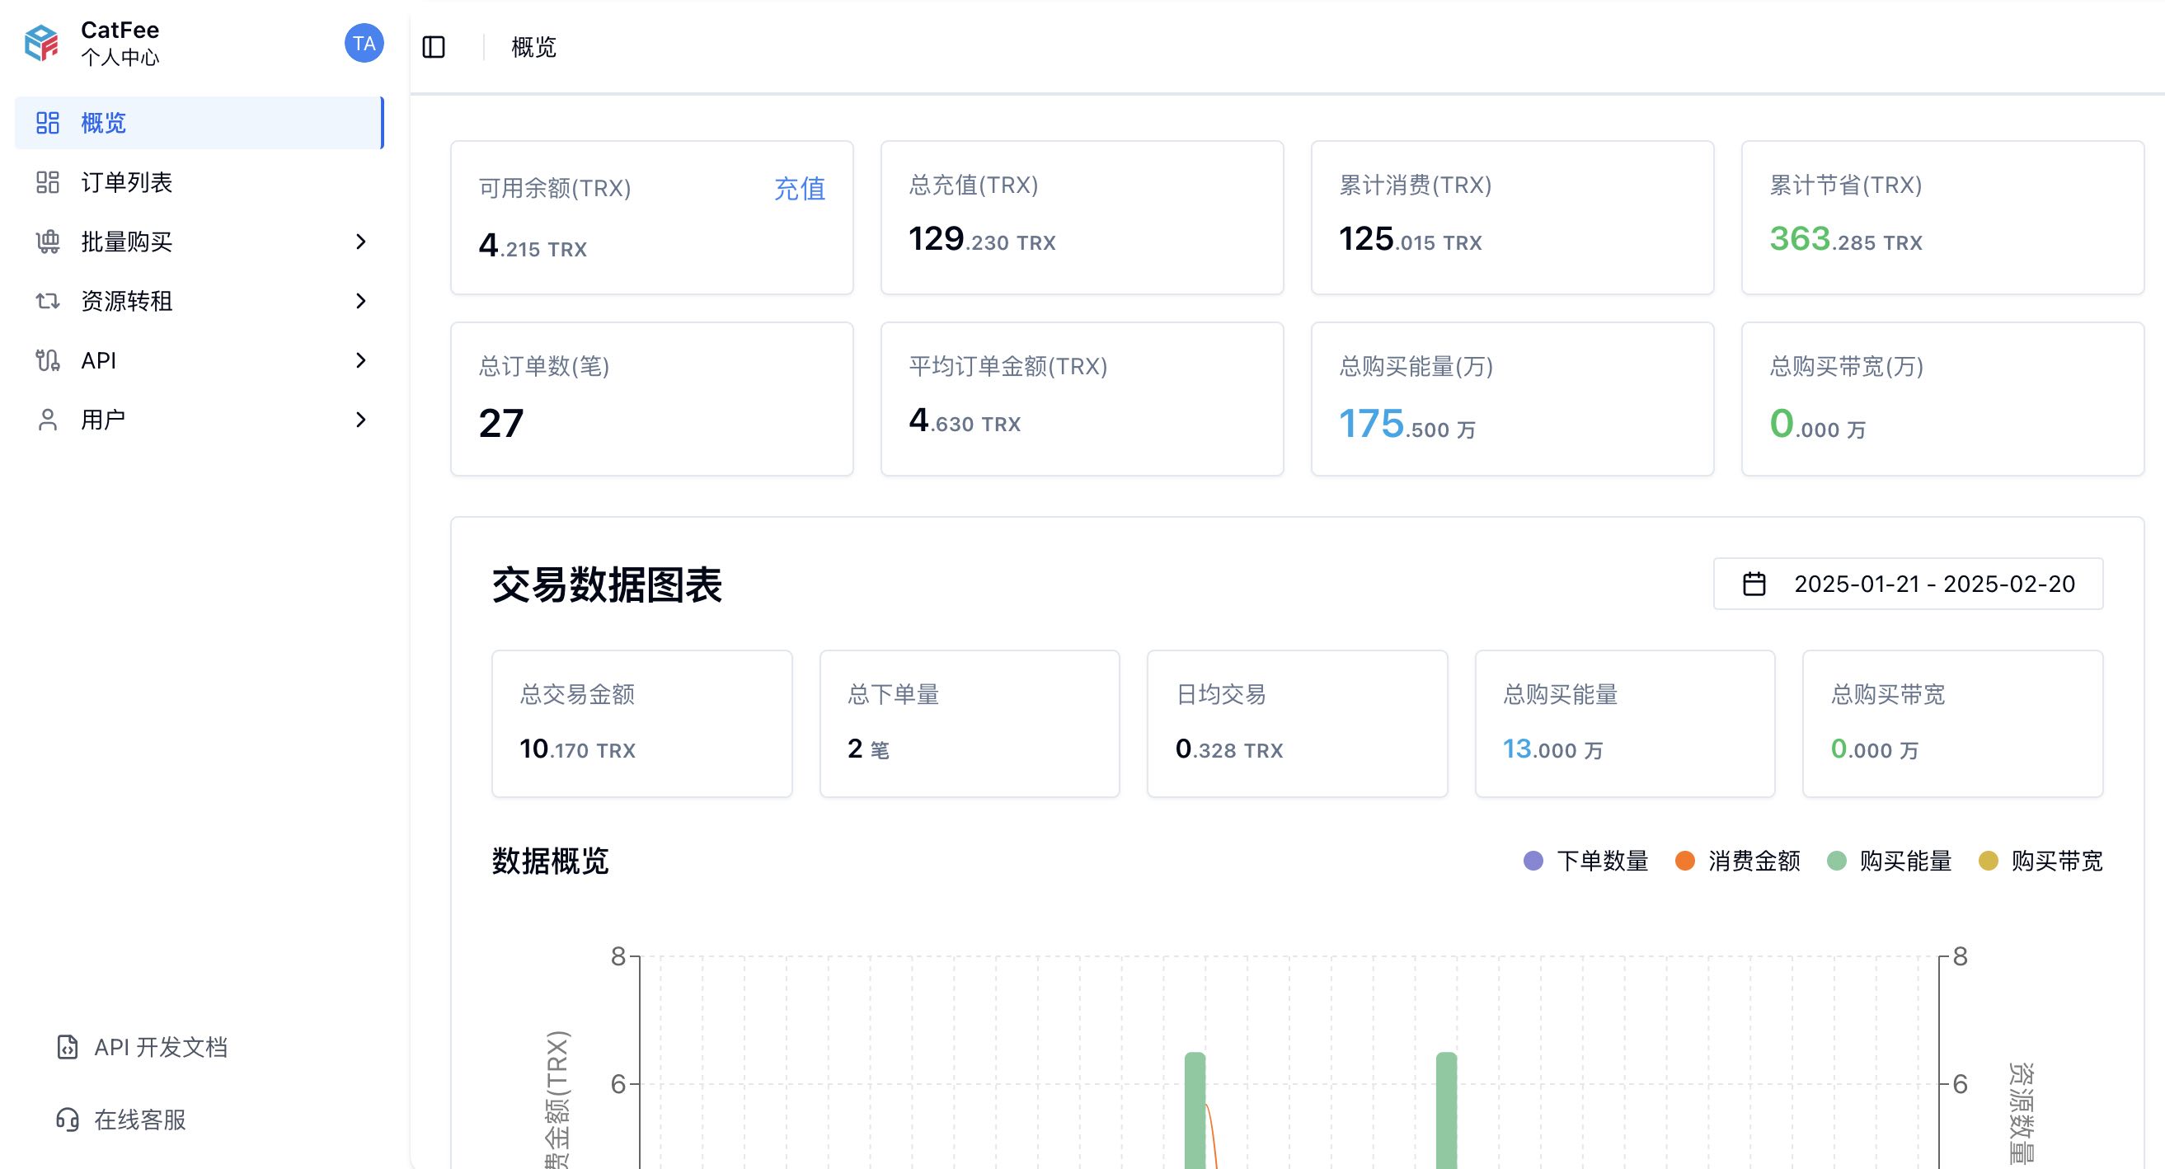Click the 可用余额 4.215 TRX value

[x=533, y=246]
